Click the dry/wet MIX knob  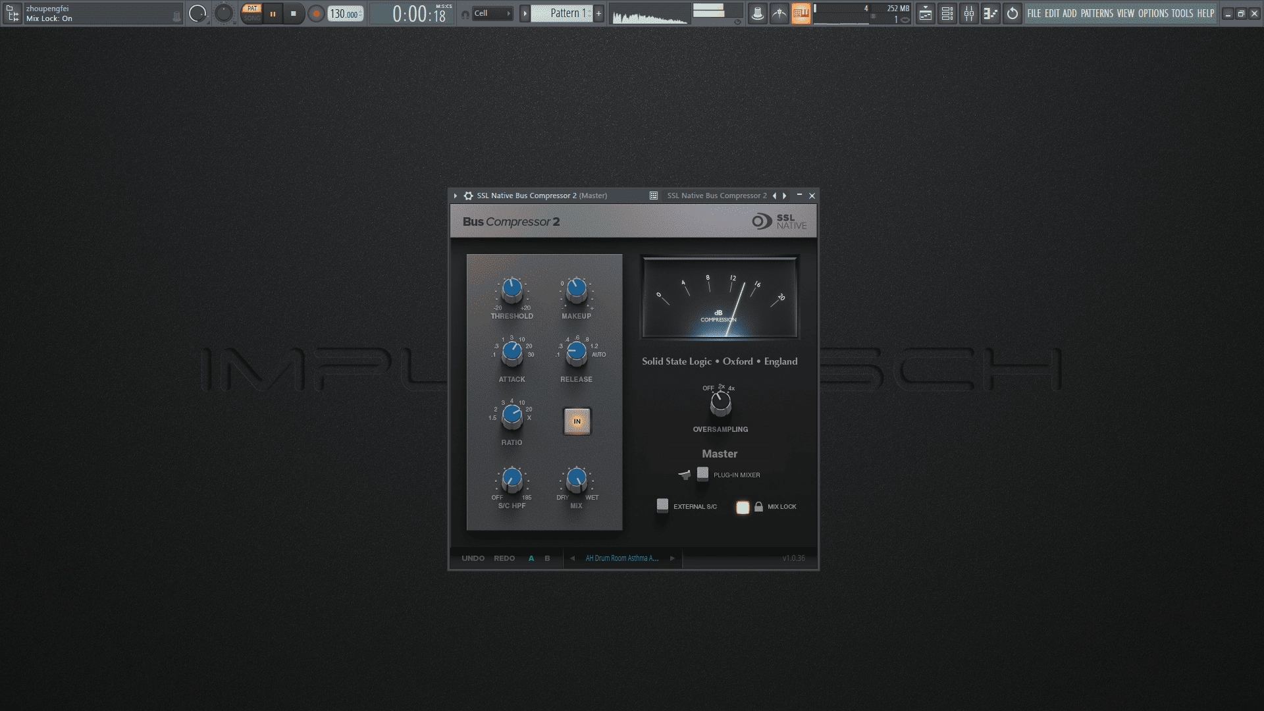click(577, 480)
